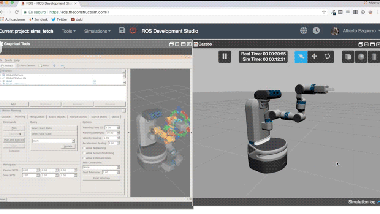Viewport: 380px width, 214px height.
Task: Bookmark this page with the star icon
Action: click(x=324, y=12)
